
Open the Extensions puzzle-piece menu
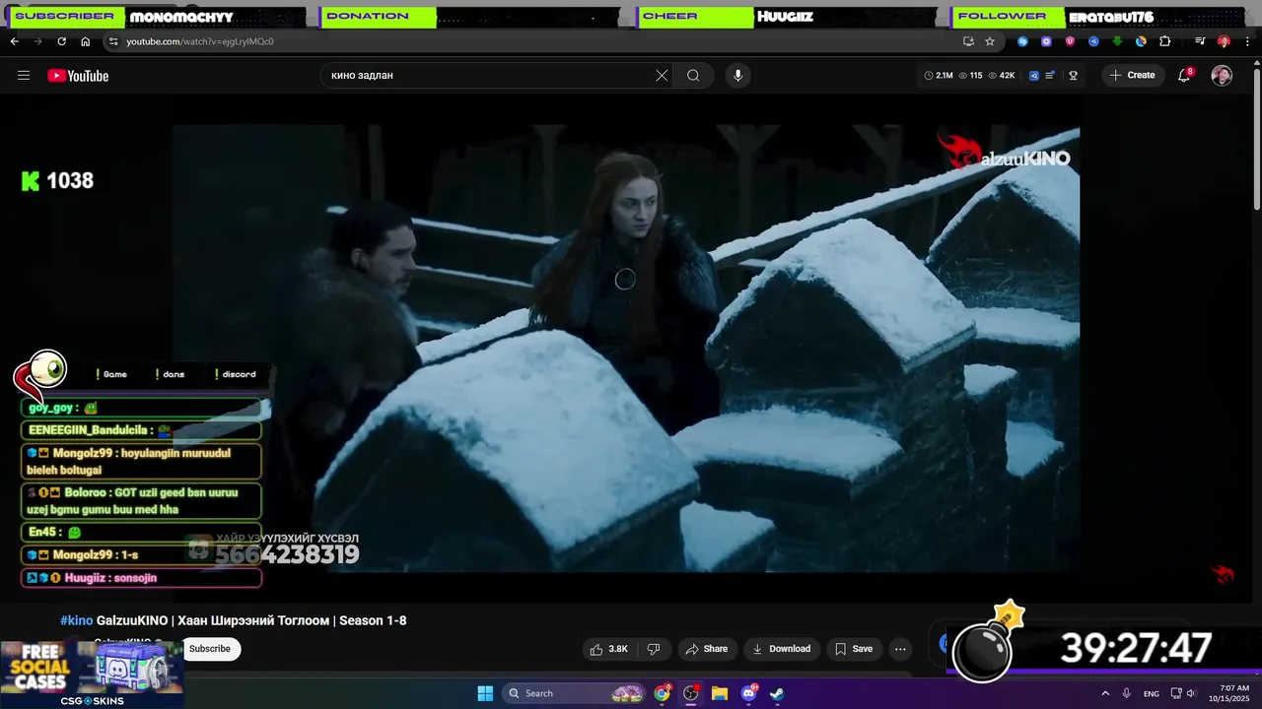1164,41
